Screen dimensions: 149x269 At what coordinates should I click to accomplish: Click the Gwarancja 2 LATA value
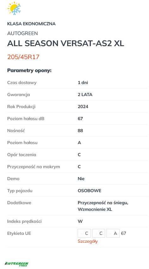pos(85,95)
